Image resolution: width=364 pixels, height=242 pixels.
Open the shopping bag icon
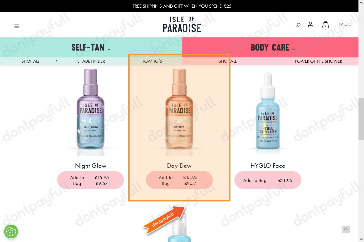326,25
